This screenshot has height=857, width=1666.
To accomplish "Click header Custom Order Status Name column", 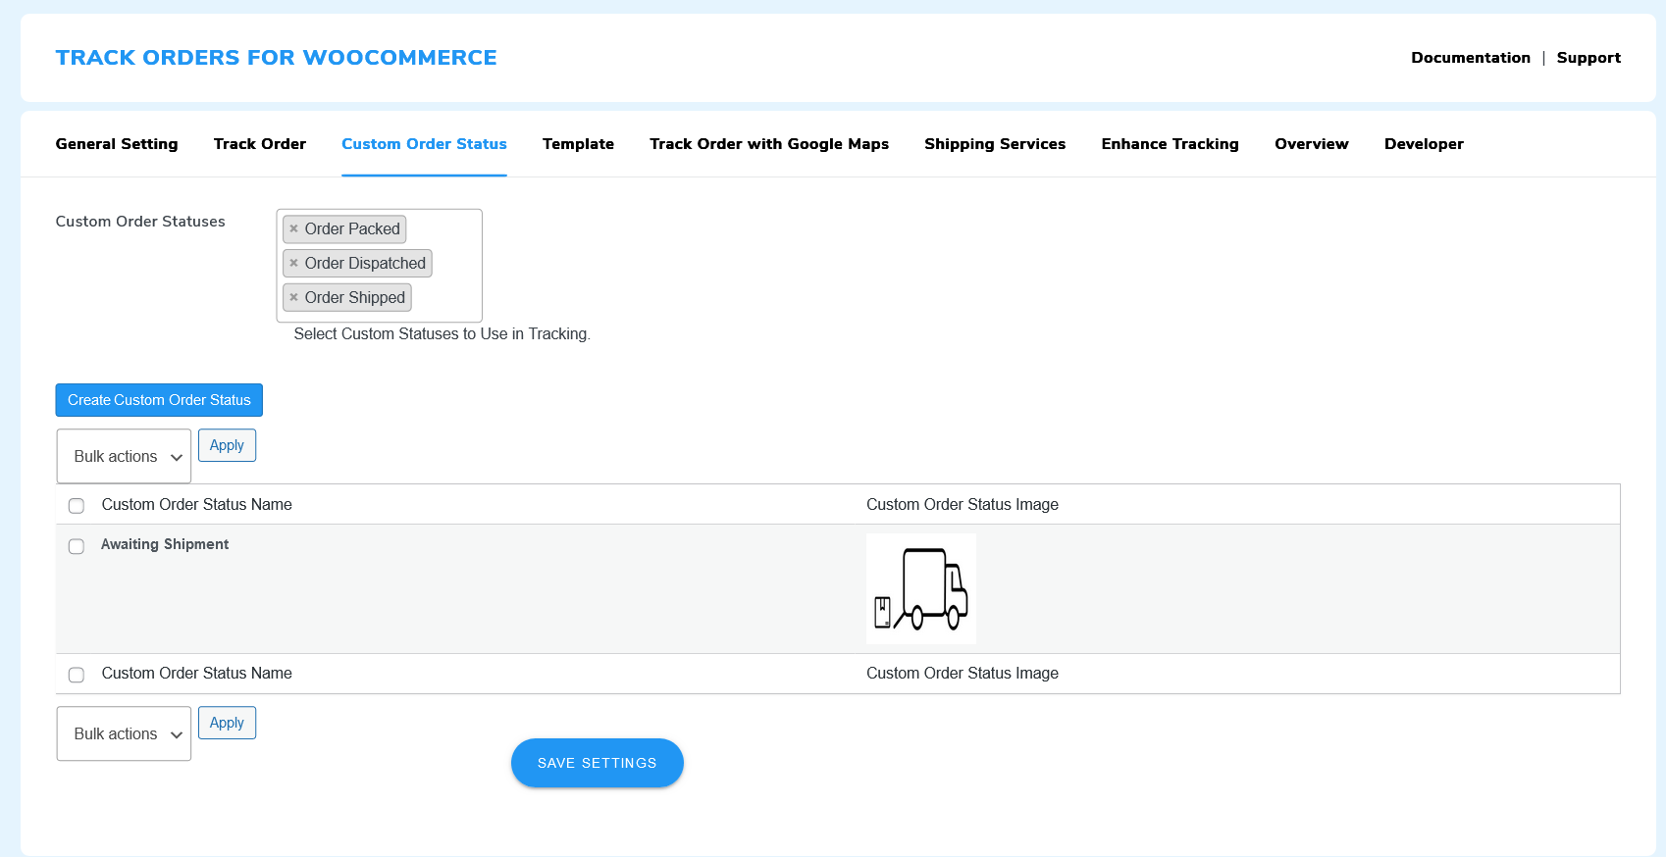I will [x=197, y=504].
